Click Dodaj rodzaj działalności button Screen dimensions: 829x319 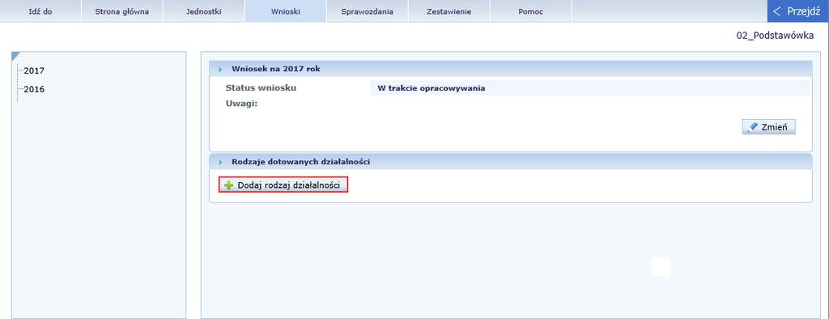(x=283, y=185)
